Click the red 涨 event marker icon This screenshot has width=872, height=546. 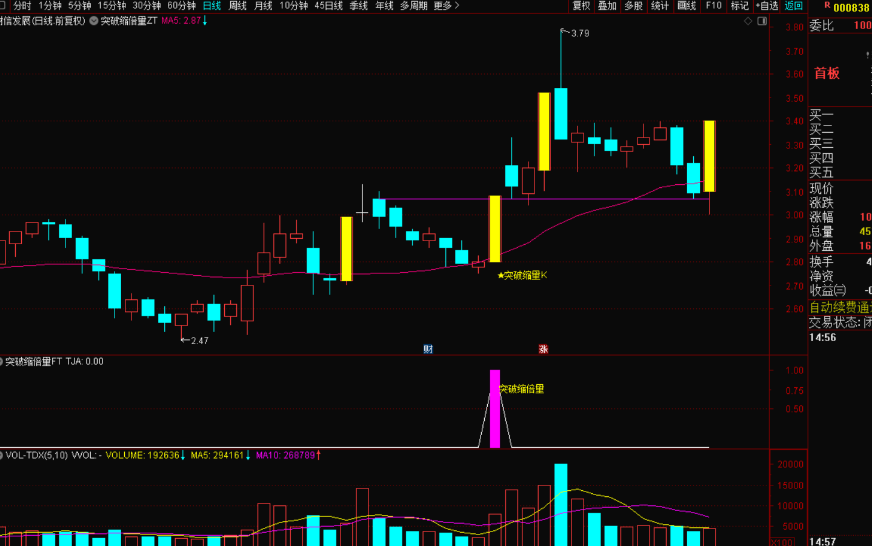coord(543,349)
